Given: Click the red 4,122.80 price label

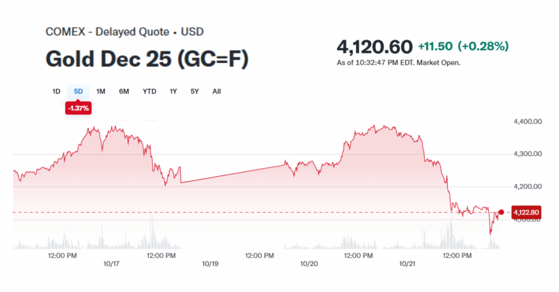Looking at the screenshot, I should click(526, 212).
